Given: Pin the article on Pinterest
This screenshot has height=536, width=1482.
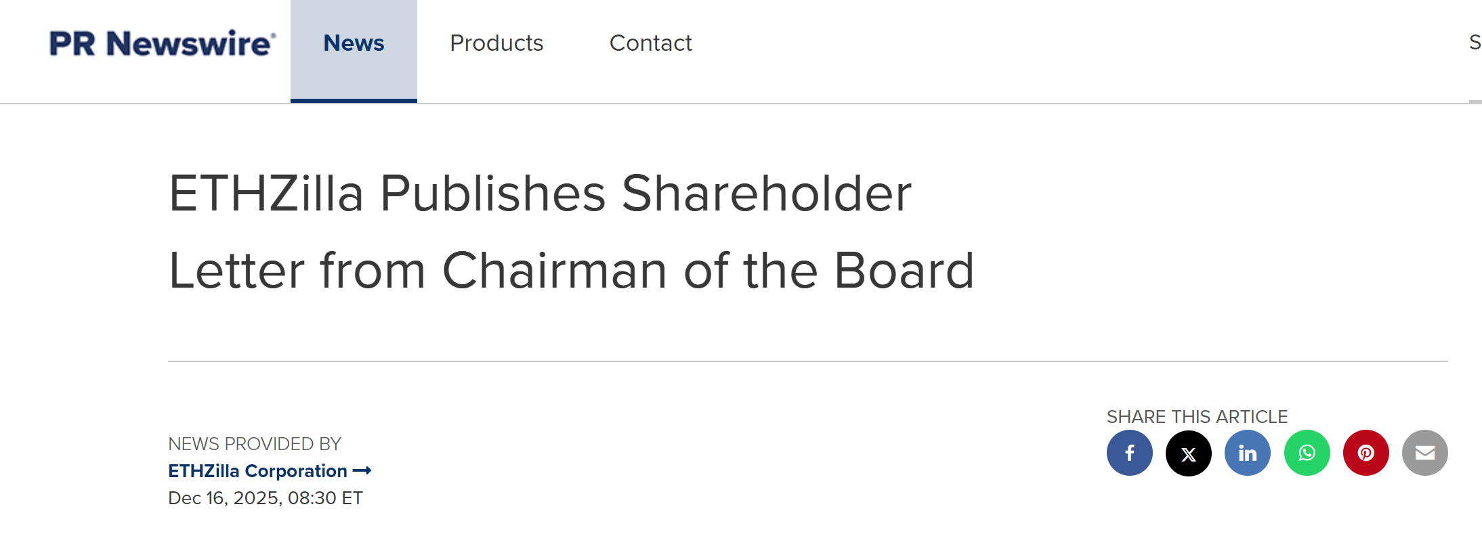Looking at the screenshot, I should pyautogui.click(x=1365, y=453).
